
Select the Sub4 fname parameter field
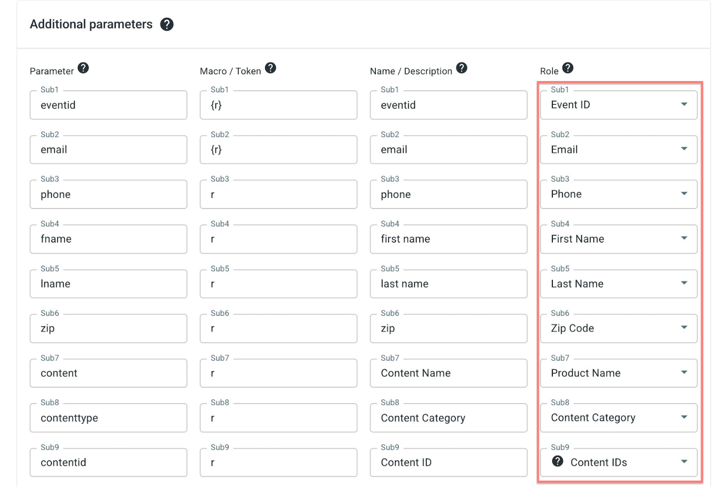coord(108,239)
